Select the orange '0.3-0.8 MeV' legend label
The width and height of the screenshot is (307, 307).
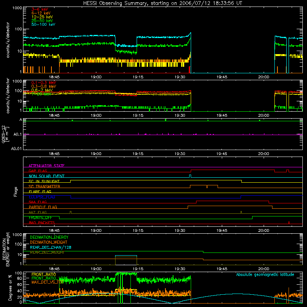pos(44,86)
